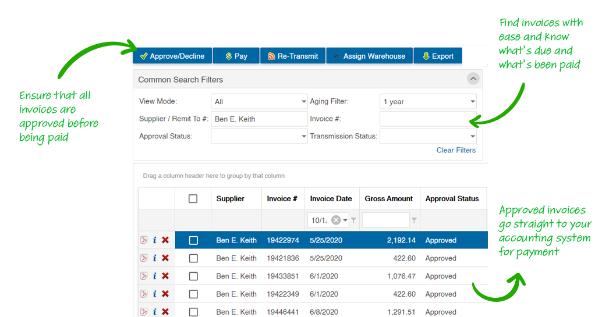Click the Clear Filters link
595x317 pixels.
pyautogui.click(x=456, y=150)
